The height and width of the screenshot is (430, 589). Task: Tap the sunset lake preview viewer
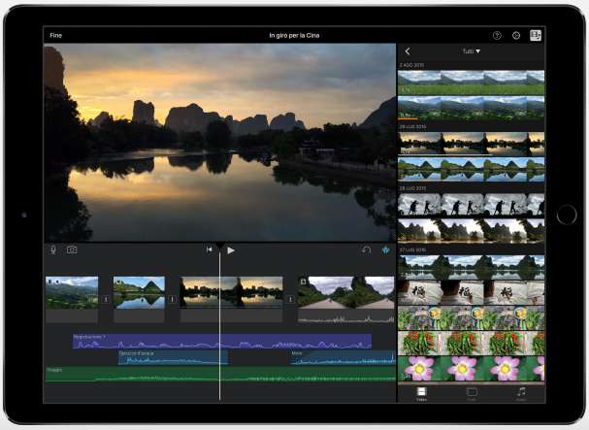(x=219, y=143)
